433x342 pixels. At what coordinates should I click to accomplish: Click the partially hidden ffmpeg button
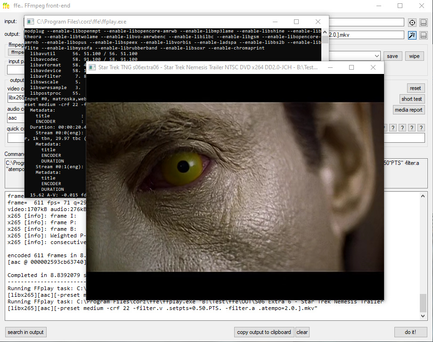tap(16, 52)
